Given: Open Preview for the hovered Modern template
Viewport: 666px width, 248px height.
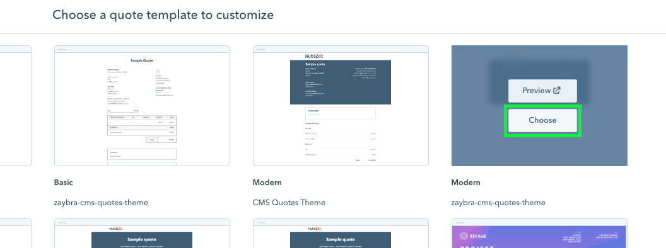Looking at the screenshot, I should [x=542, y=91].
